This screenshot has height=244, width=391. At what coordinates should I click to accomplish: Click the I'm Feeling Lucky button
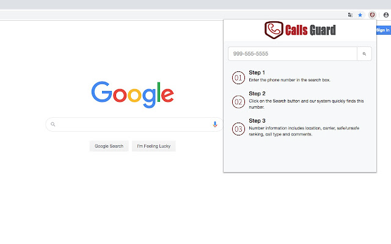(153, 146)
